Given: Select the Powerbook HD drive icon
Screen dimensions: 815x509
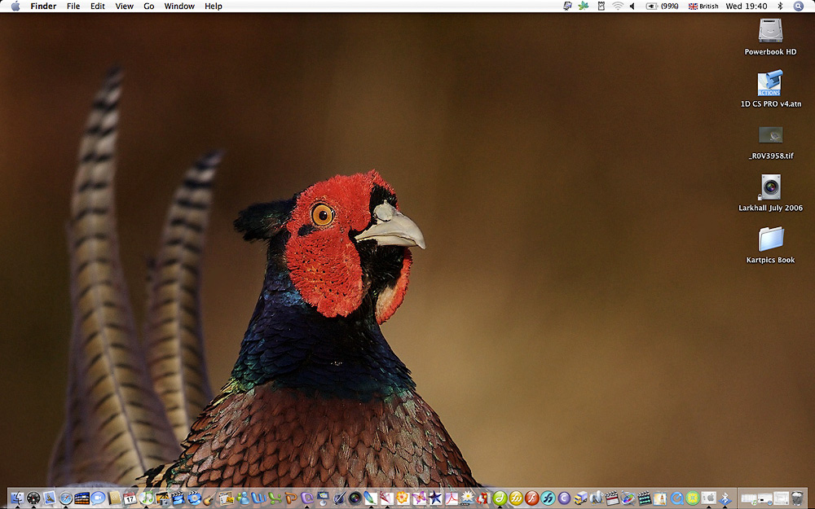Looking at the screenshot, I should tap(770, 30).
